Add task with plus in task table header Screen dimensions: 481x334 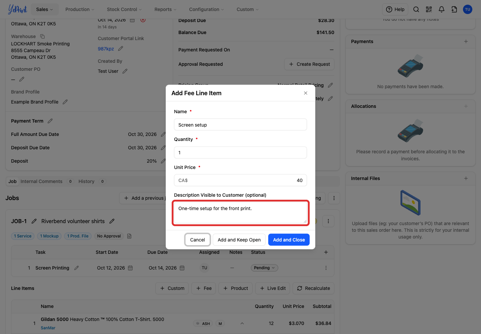[326, 252]
